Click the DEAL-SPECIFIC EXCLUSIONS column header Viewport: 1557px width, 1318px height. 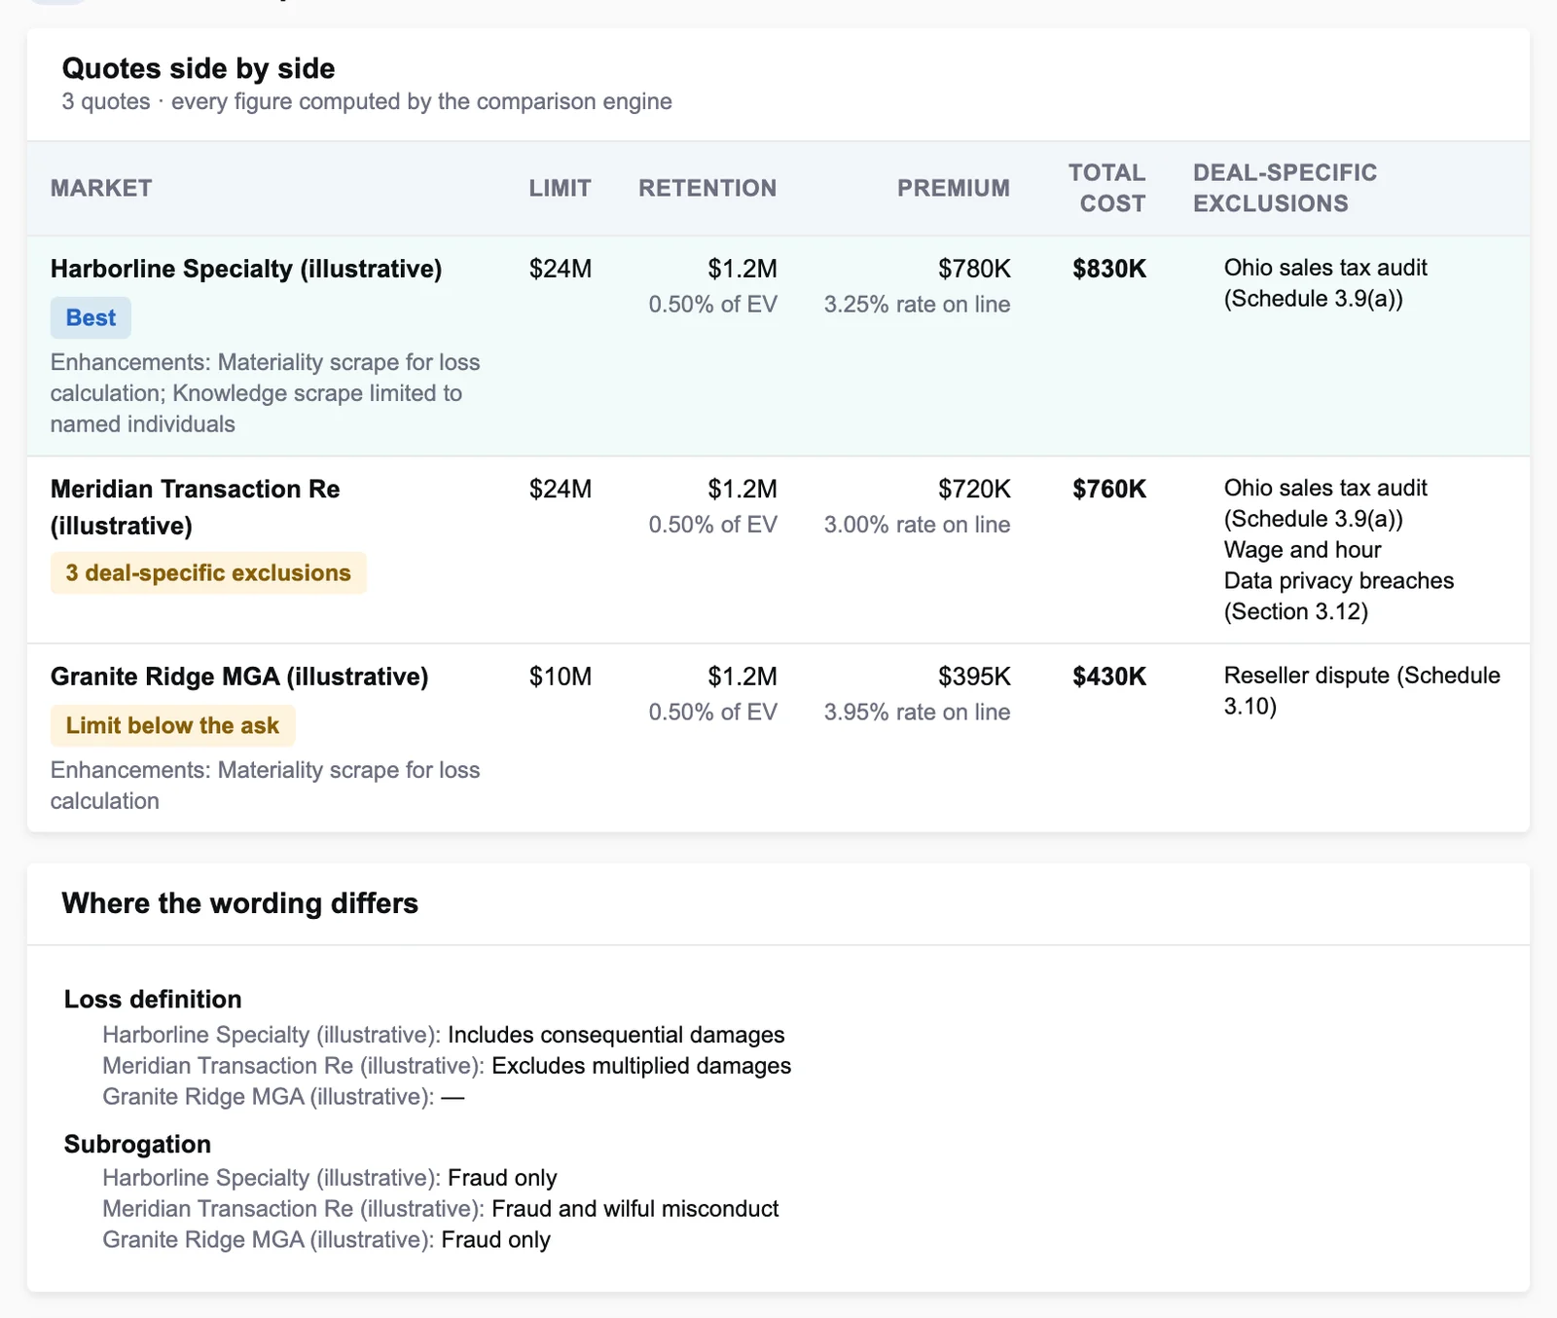(x=1285, y=188)
